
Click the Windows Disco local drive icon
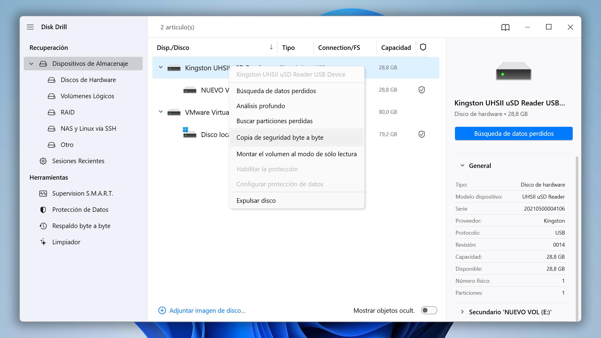click(x=190, y=132)
